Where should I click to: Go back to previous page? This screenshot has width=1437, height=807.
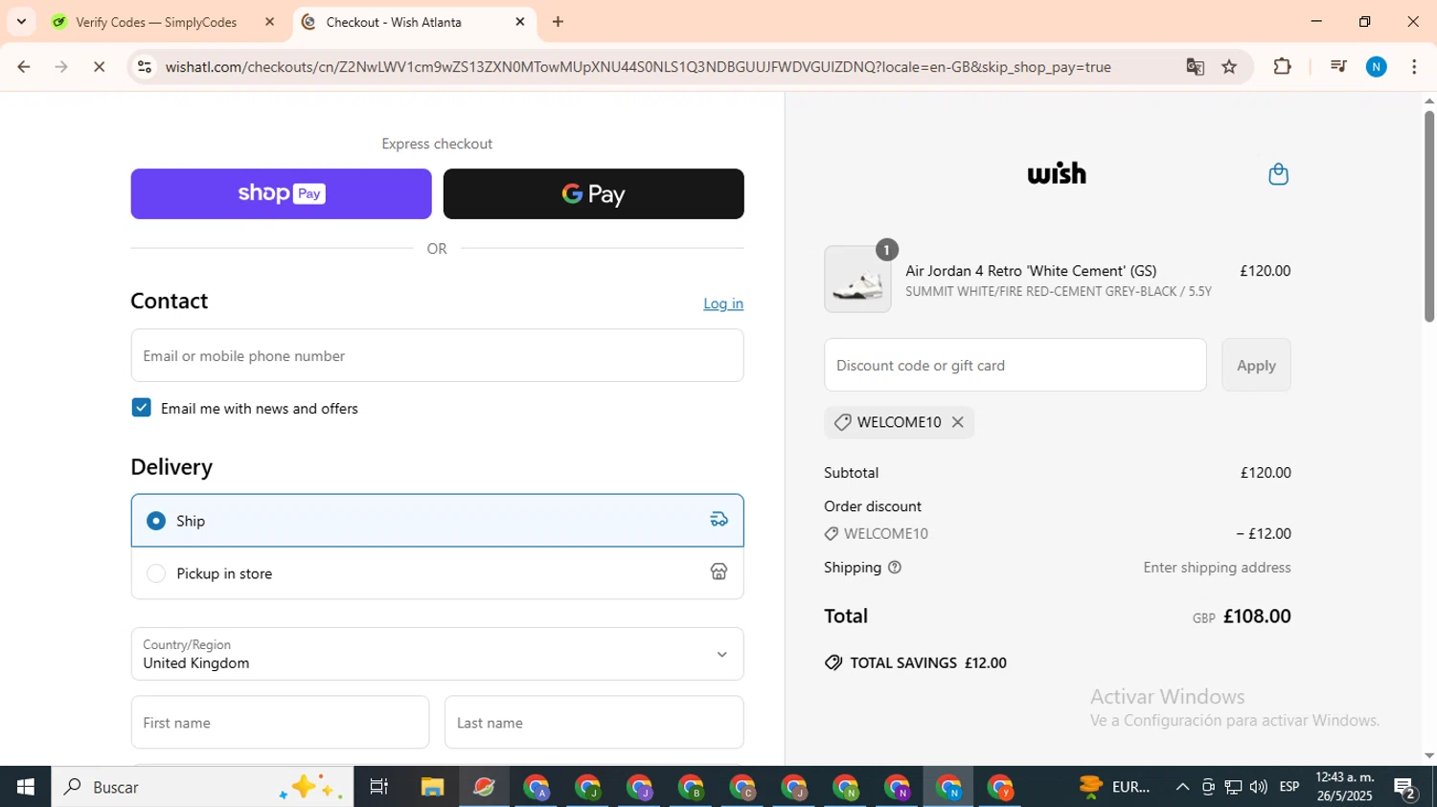23,67
